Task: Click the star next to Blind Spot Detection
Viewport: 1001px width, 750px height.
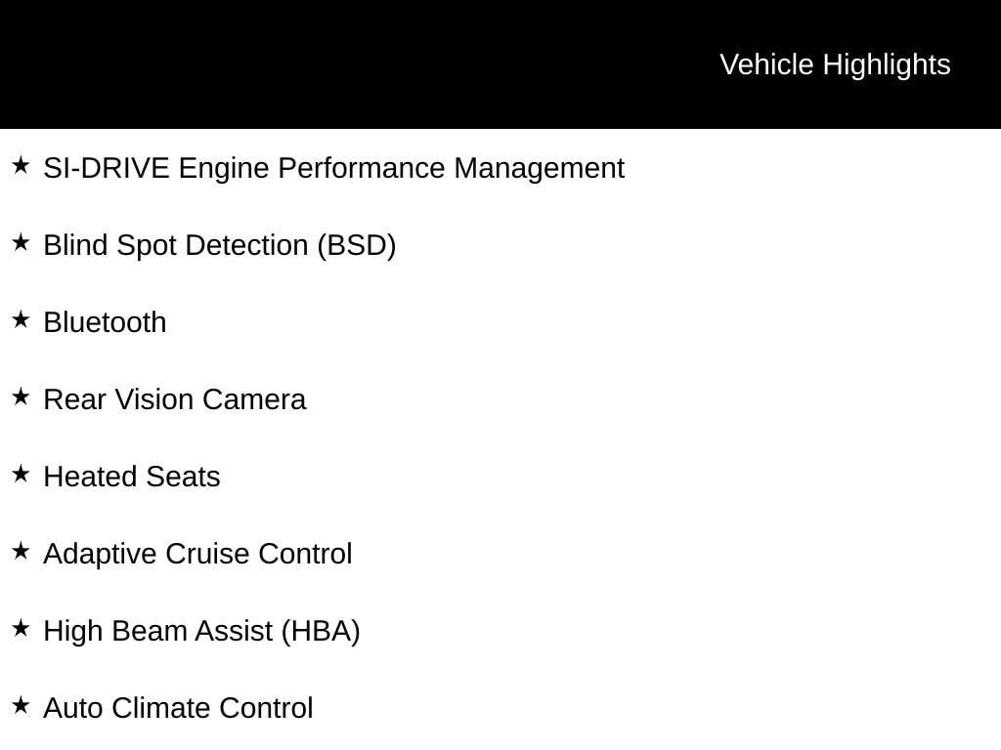Action: (x=21, y=243)
